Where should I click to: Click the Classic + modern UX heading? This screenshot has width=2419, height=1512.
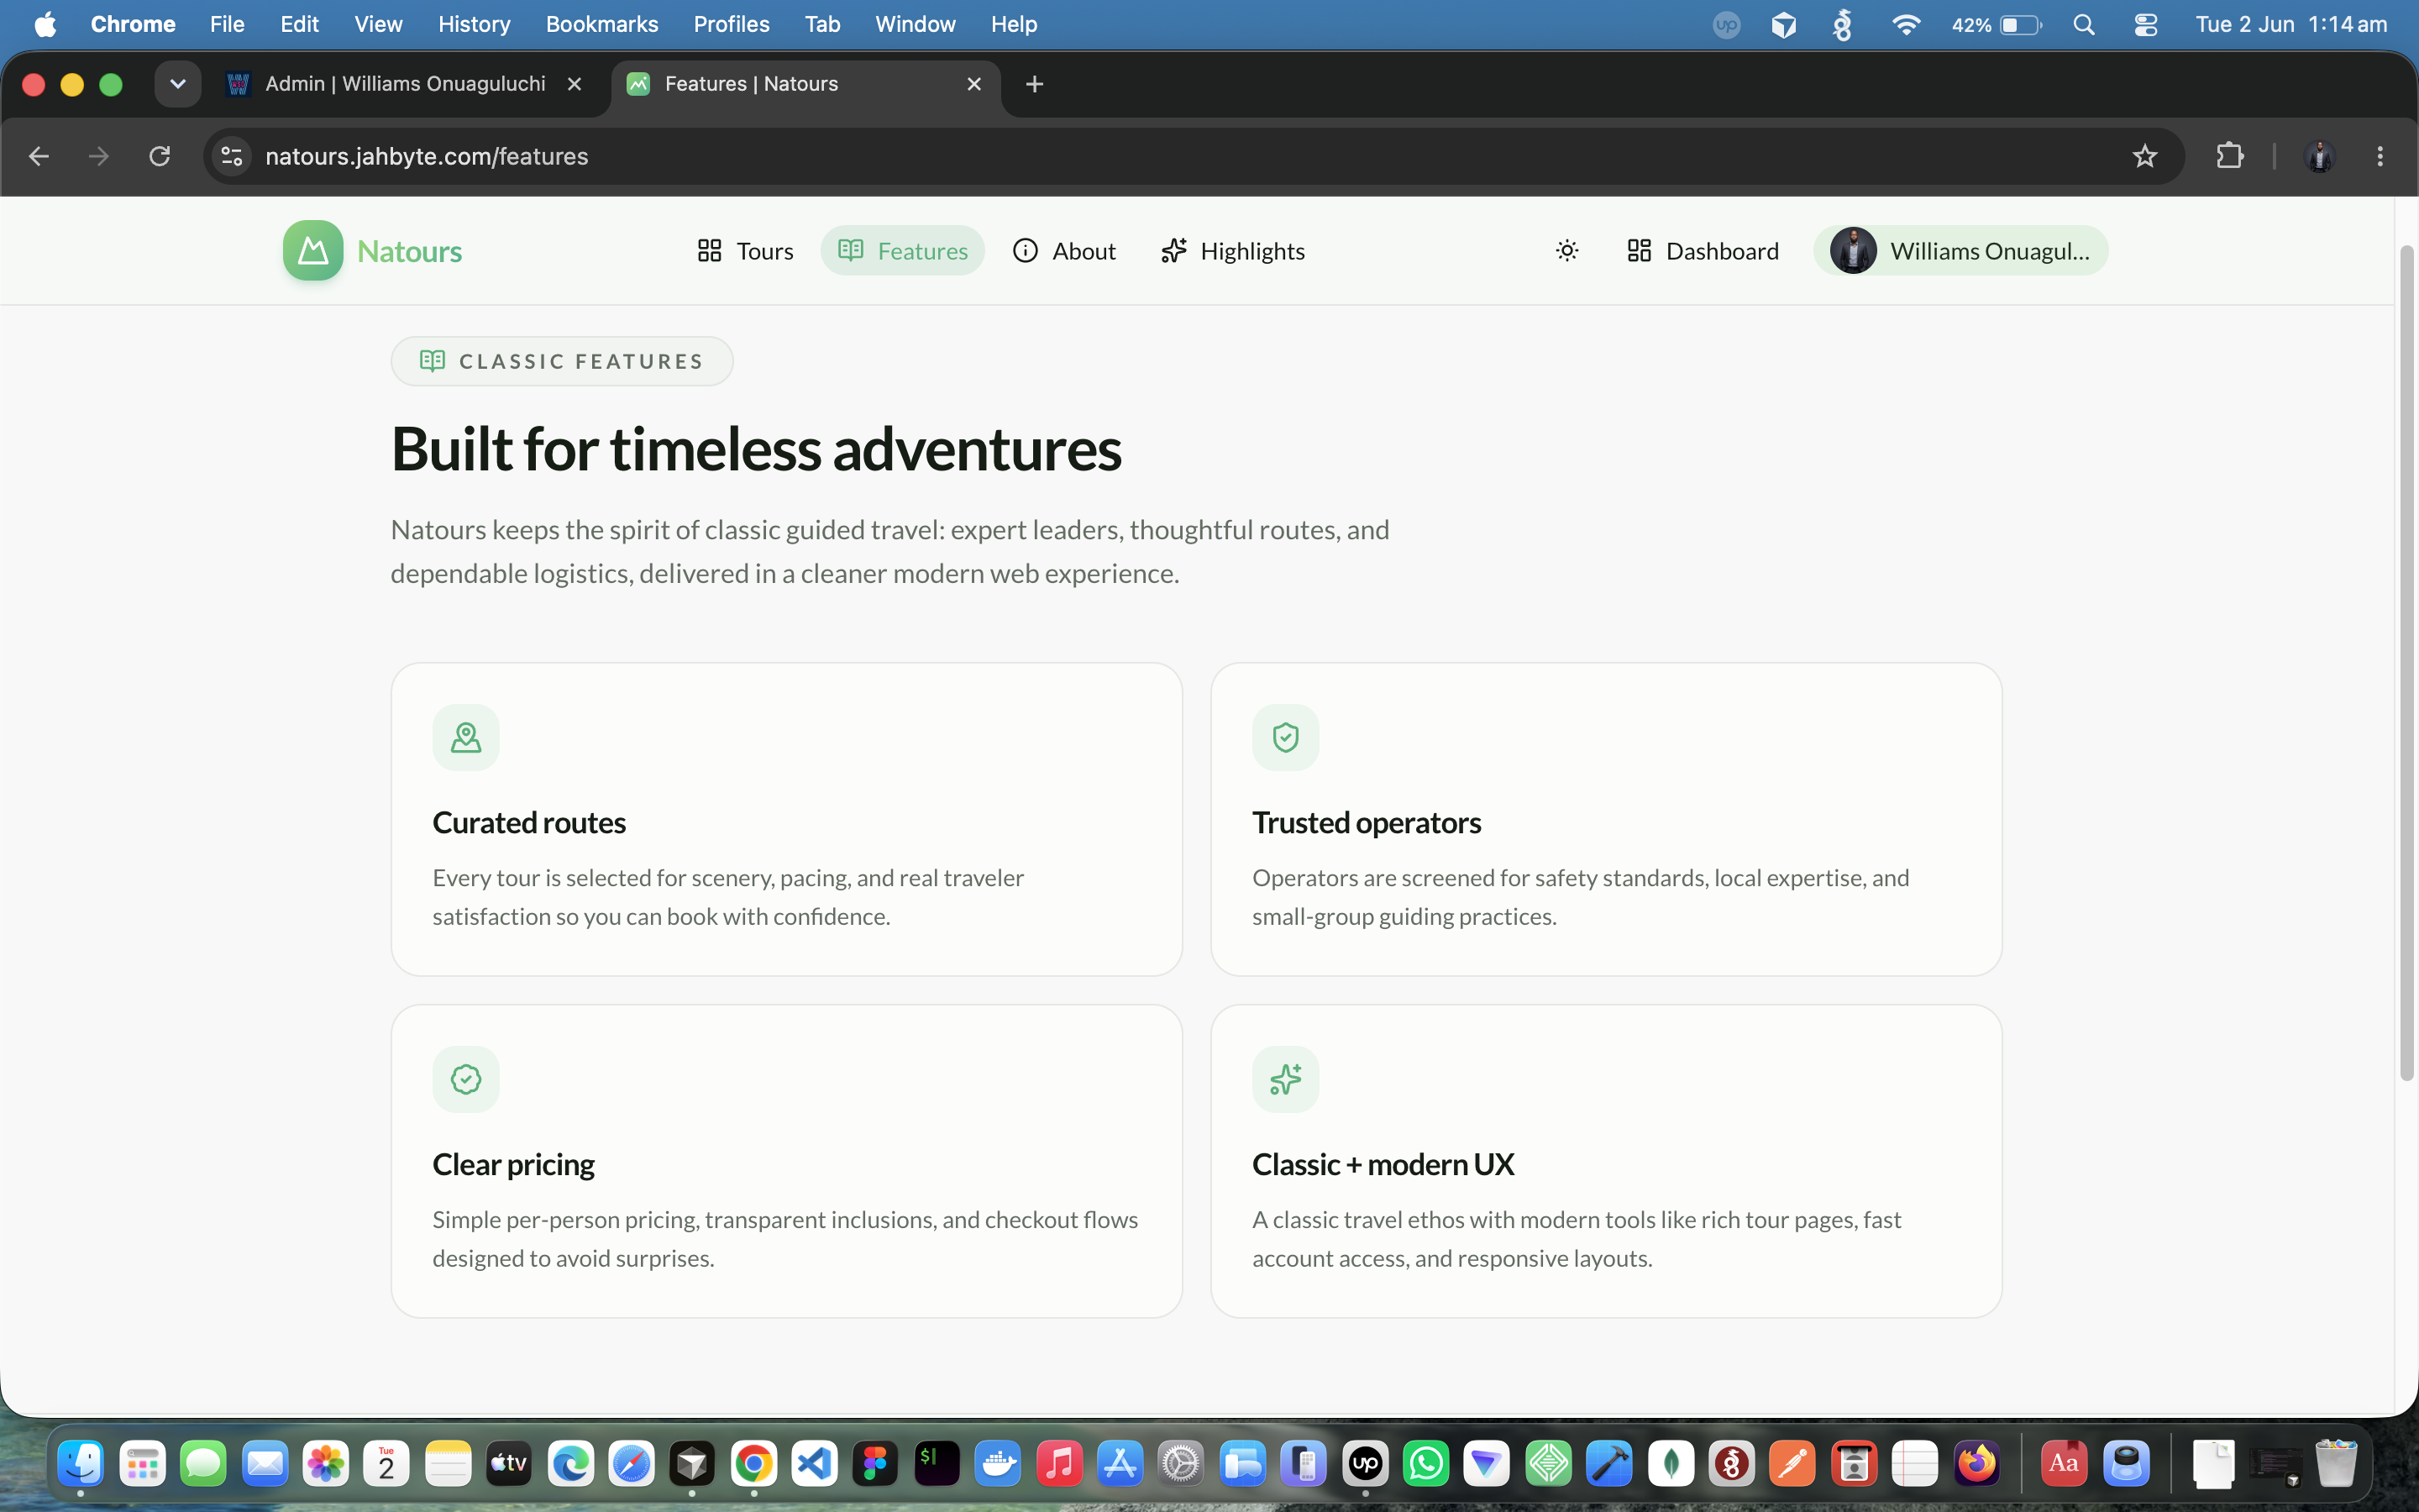(x=1383, y=1164)
